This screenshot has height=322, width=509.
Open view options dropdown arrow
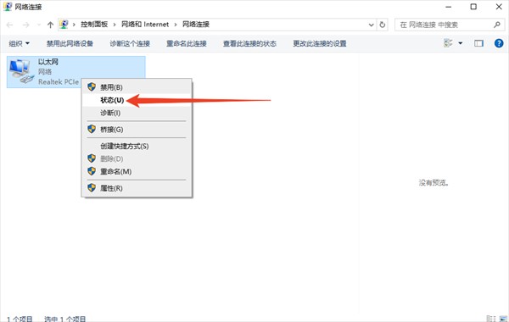(461, 43)
